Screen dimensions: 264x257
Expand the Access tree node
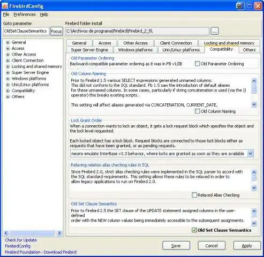[x=7, y=48]
